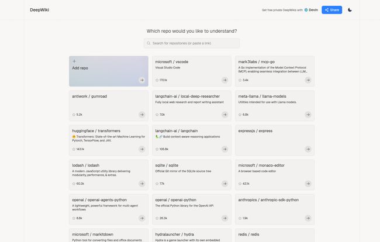Open the arrow on the expressjs / express card
The width and height of the screenshot is (380, 242).
pos(308,149)
